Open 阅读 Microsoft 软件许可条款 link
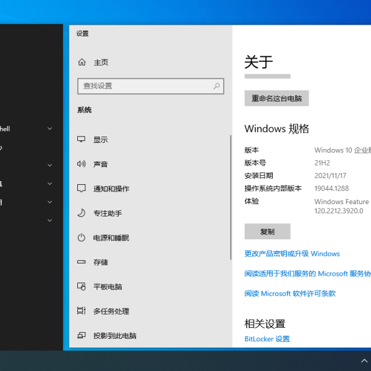371x371 pixels. point(290,293)
